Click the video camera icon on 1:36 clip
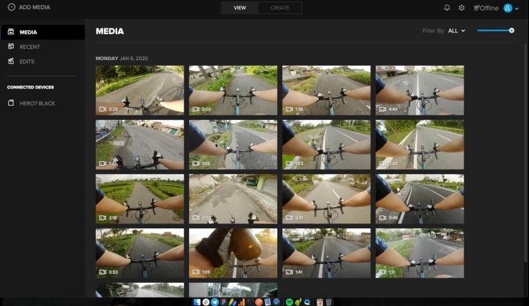The height and width of the screenshot is (306, 529). point(290,109)
